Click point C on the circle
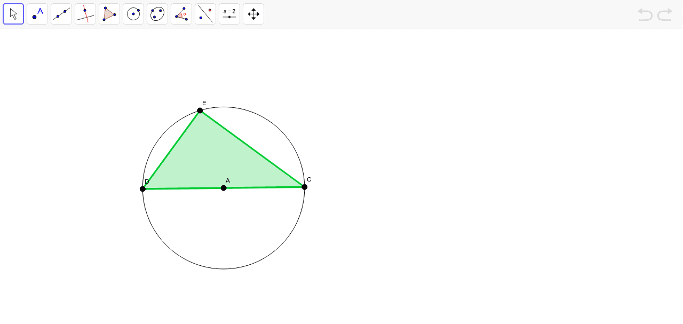 click(x=305, y=187)
